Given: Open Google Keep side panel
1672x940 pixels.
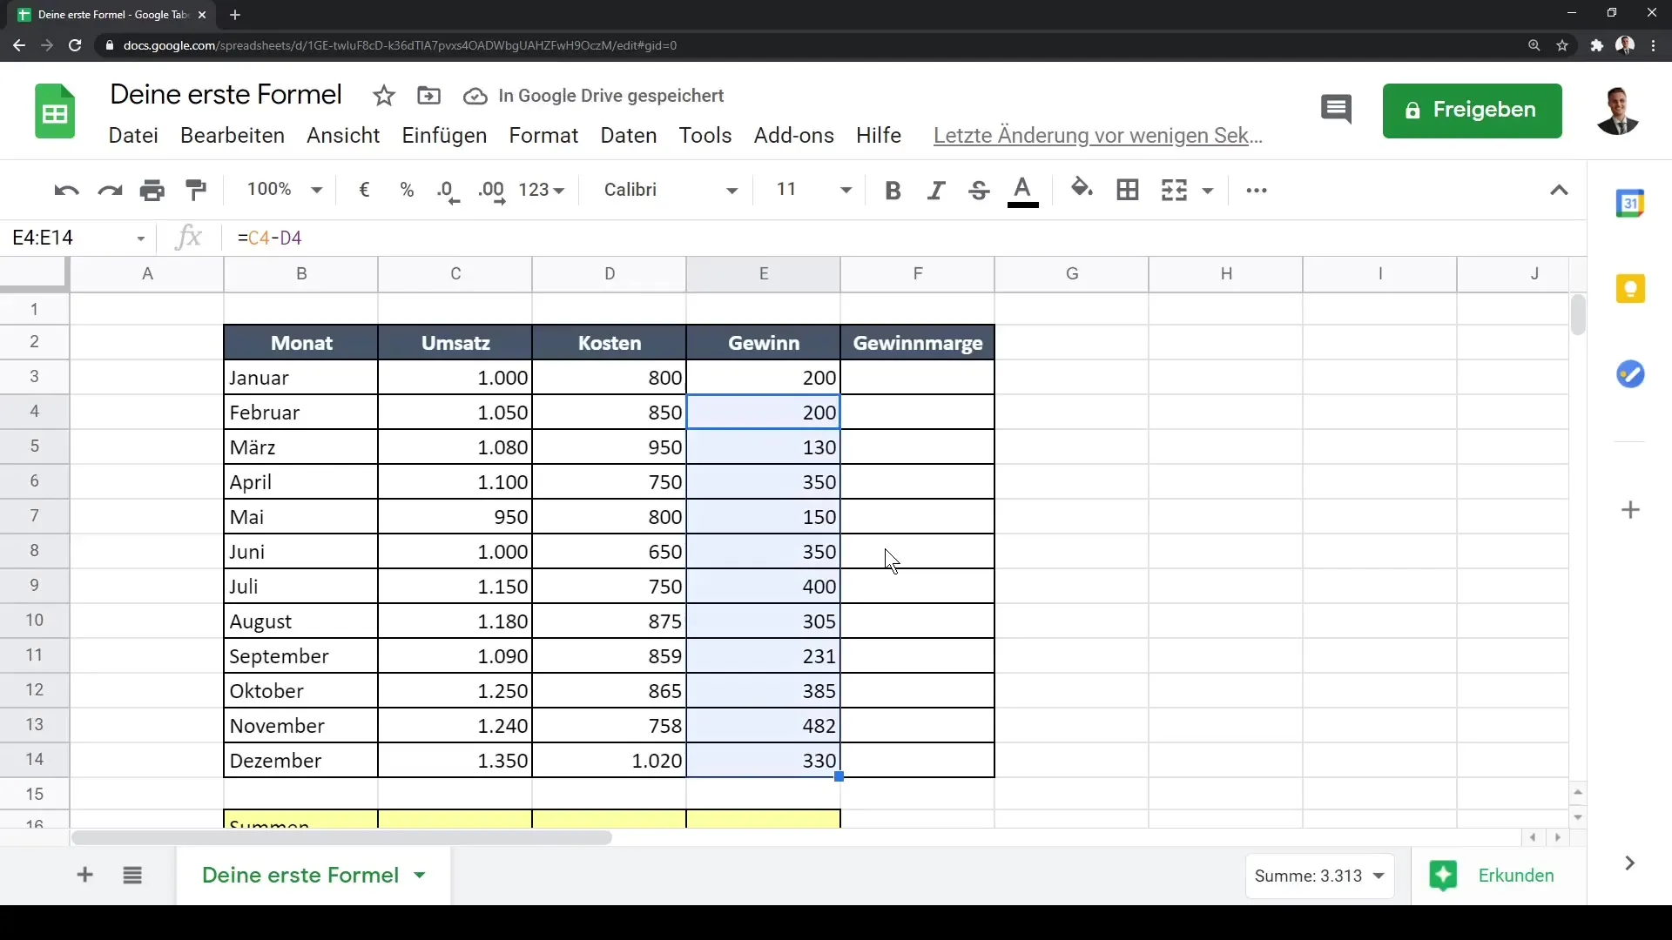Looking at the screenshot, I should pyautogui.click(x=1630, y=289).
